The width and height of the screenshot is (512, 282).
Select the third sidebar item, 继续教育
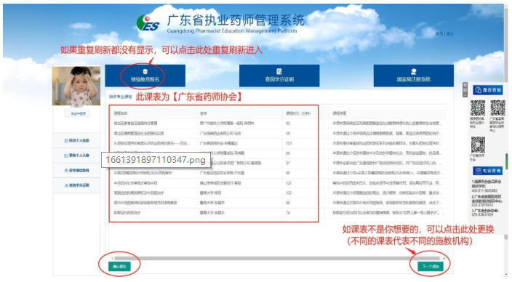coord(77,170)
